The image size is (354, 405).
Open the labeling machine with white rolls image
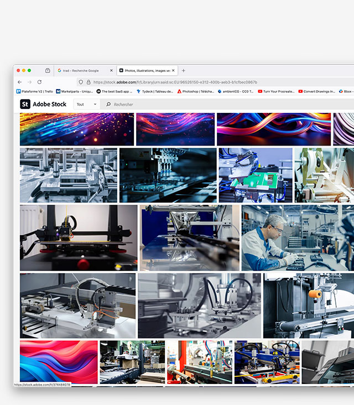coord(324,175)
